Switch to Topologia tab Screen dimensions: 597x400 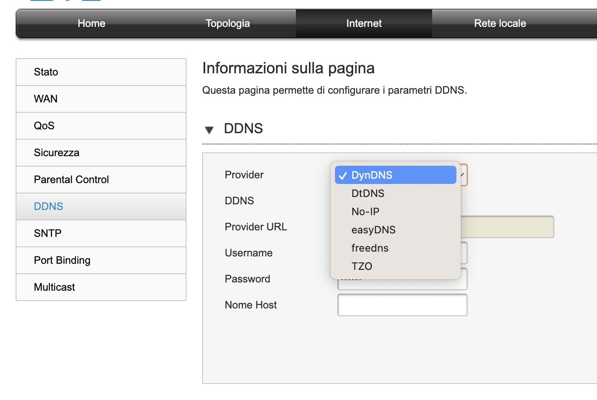[x=227, y=23]
